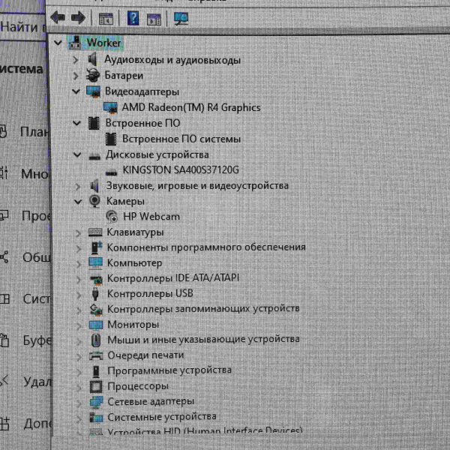Image resolution: width=450 pixels, height=450 pixels.
Task: Select Мыши и иные указывающие устройства
Action: [202, 339]
